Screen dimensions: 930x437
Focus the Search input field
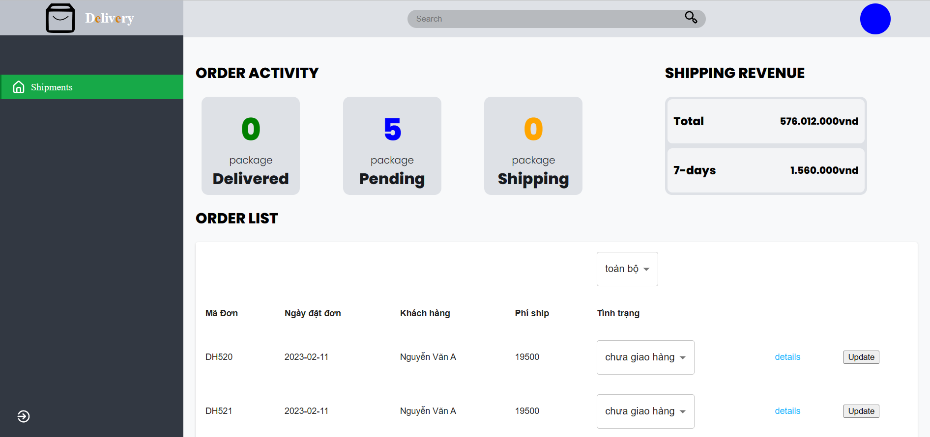pyautogui.click(x=556, y=19)
